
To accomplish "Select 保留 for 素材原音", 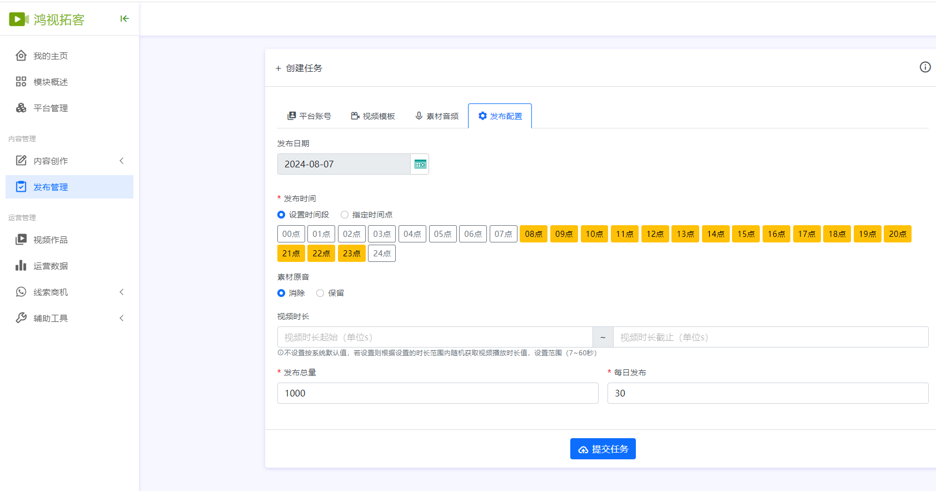I will pyautogui.click(x=320, y=293).
